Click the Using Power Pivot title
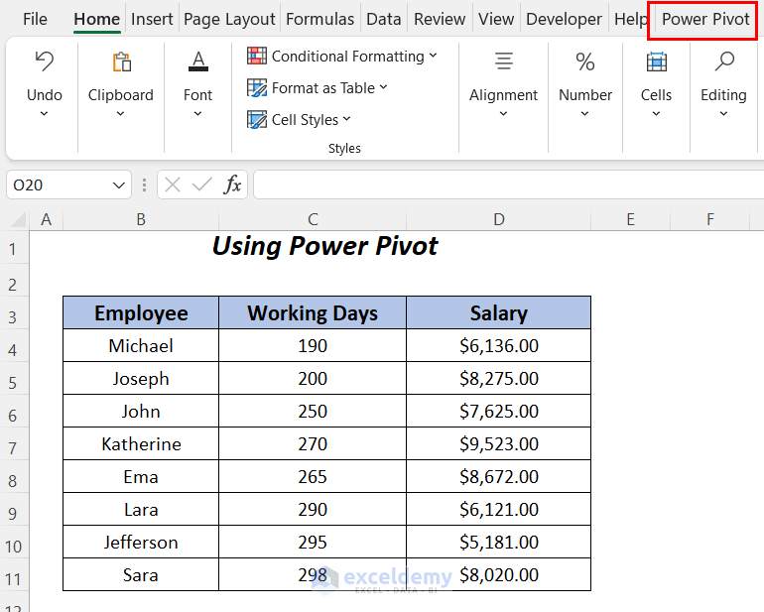The width and height of the screenshot is (764, 612). (x=325, y=246)
